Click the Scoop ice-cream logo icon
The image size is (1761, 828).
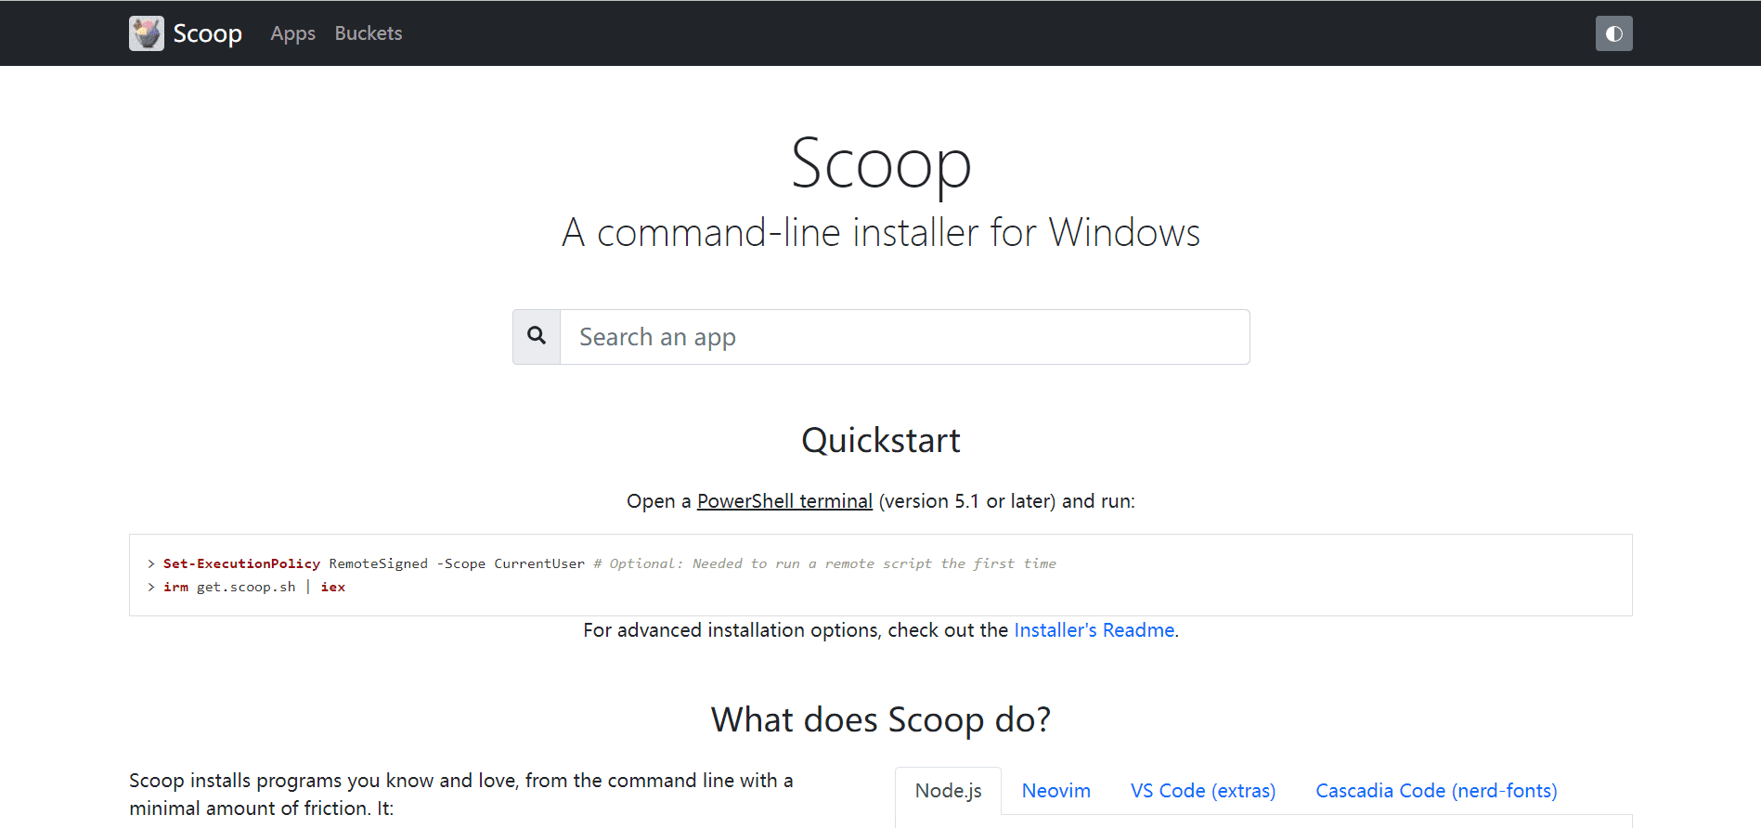pyautogui.click(x=147, y=33)
